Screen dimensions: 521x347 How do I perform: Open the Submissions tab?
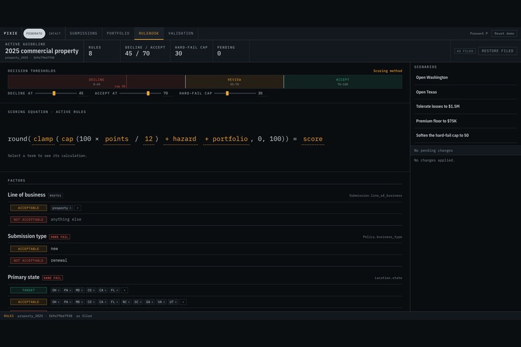point(83,34)
